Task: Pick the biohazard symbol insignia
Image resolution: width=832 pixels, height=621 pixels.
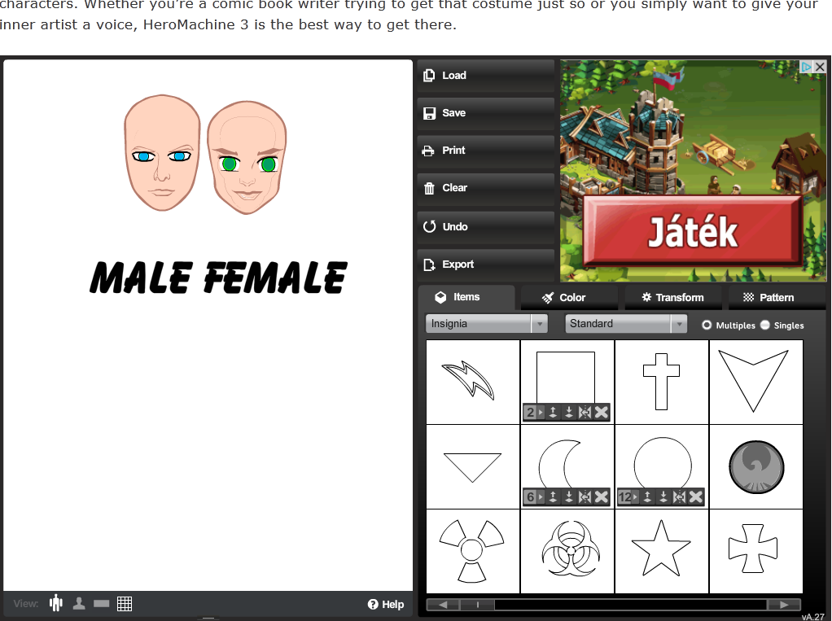Action: 567,551
